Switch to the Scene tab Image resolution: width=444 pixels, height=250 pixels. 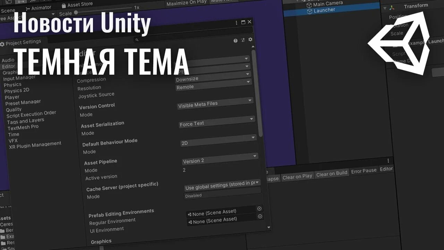pos(8,11)
